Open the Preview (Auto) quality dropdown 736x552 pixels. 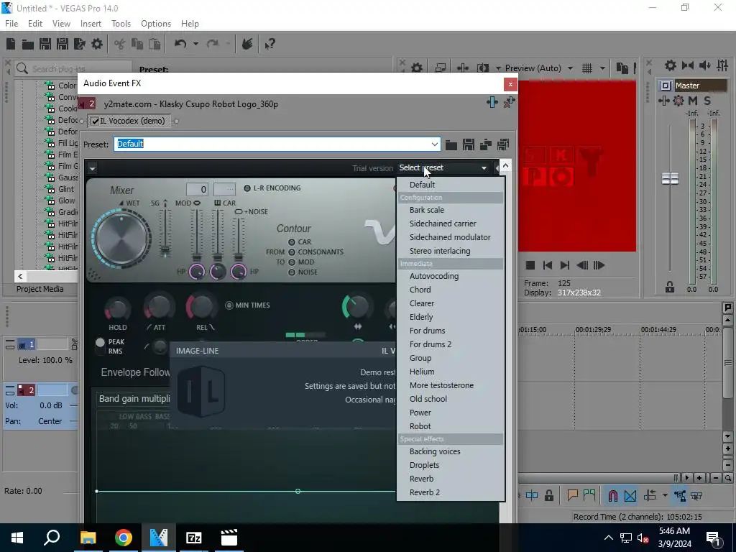click(570, 68)
